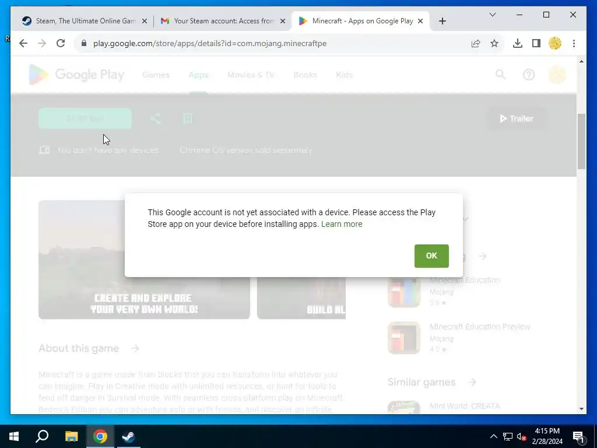This screenshot has width=597, height=448.
Task: Click the page vertical scrollbar thumb
Action: click(x=581, y=141)
